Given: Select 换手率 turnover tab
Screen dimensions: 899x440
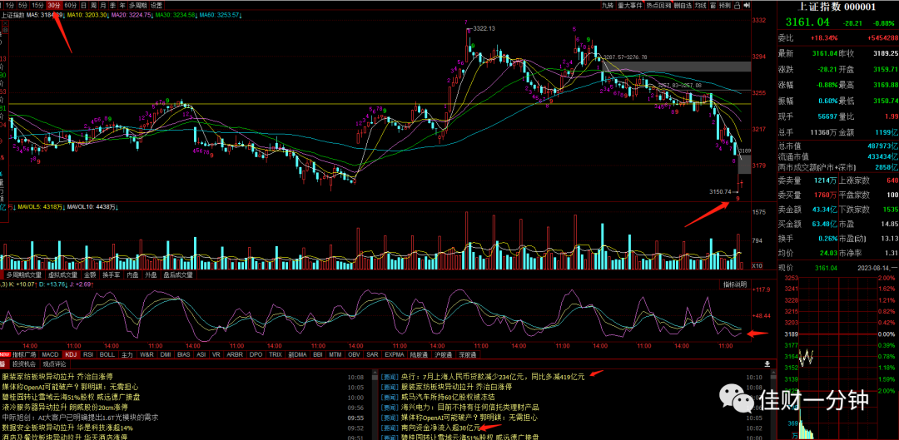Looking at the screenshot, I should (x=112, y=275).
